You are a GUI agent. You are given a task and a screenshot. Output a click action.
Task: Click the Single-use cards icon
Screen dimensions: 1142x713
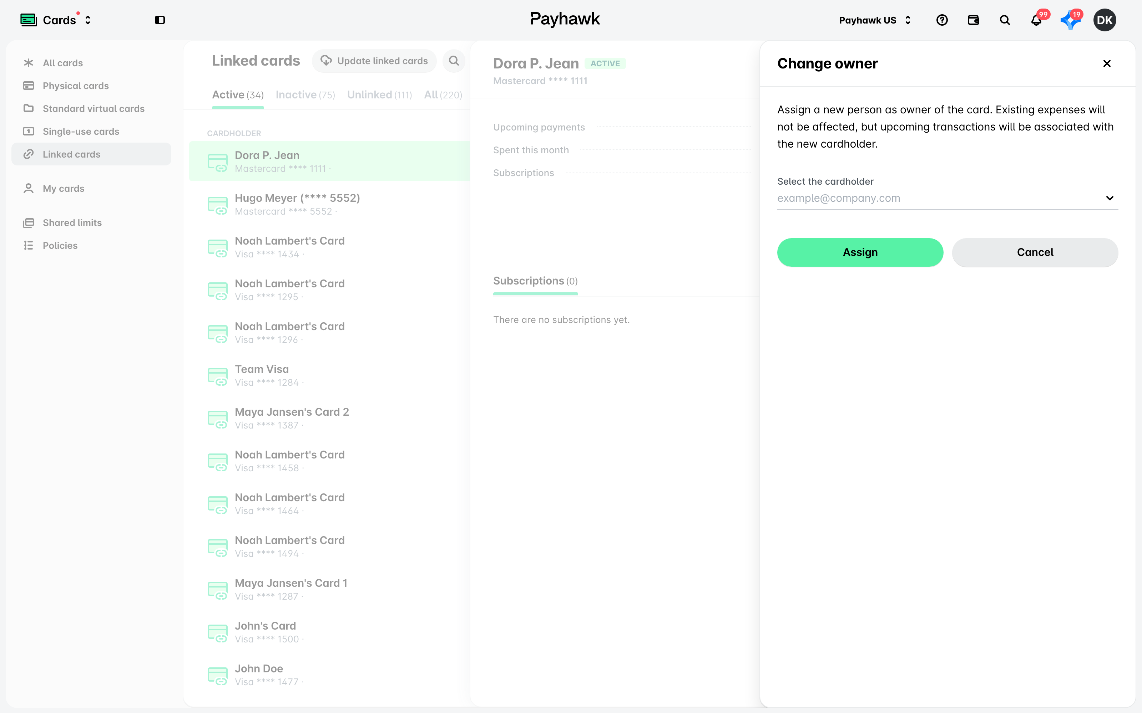(28, 131)
